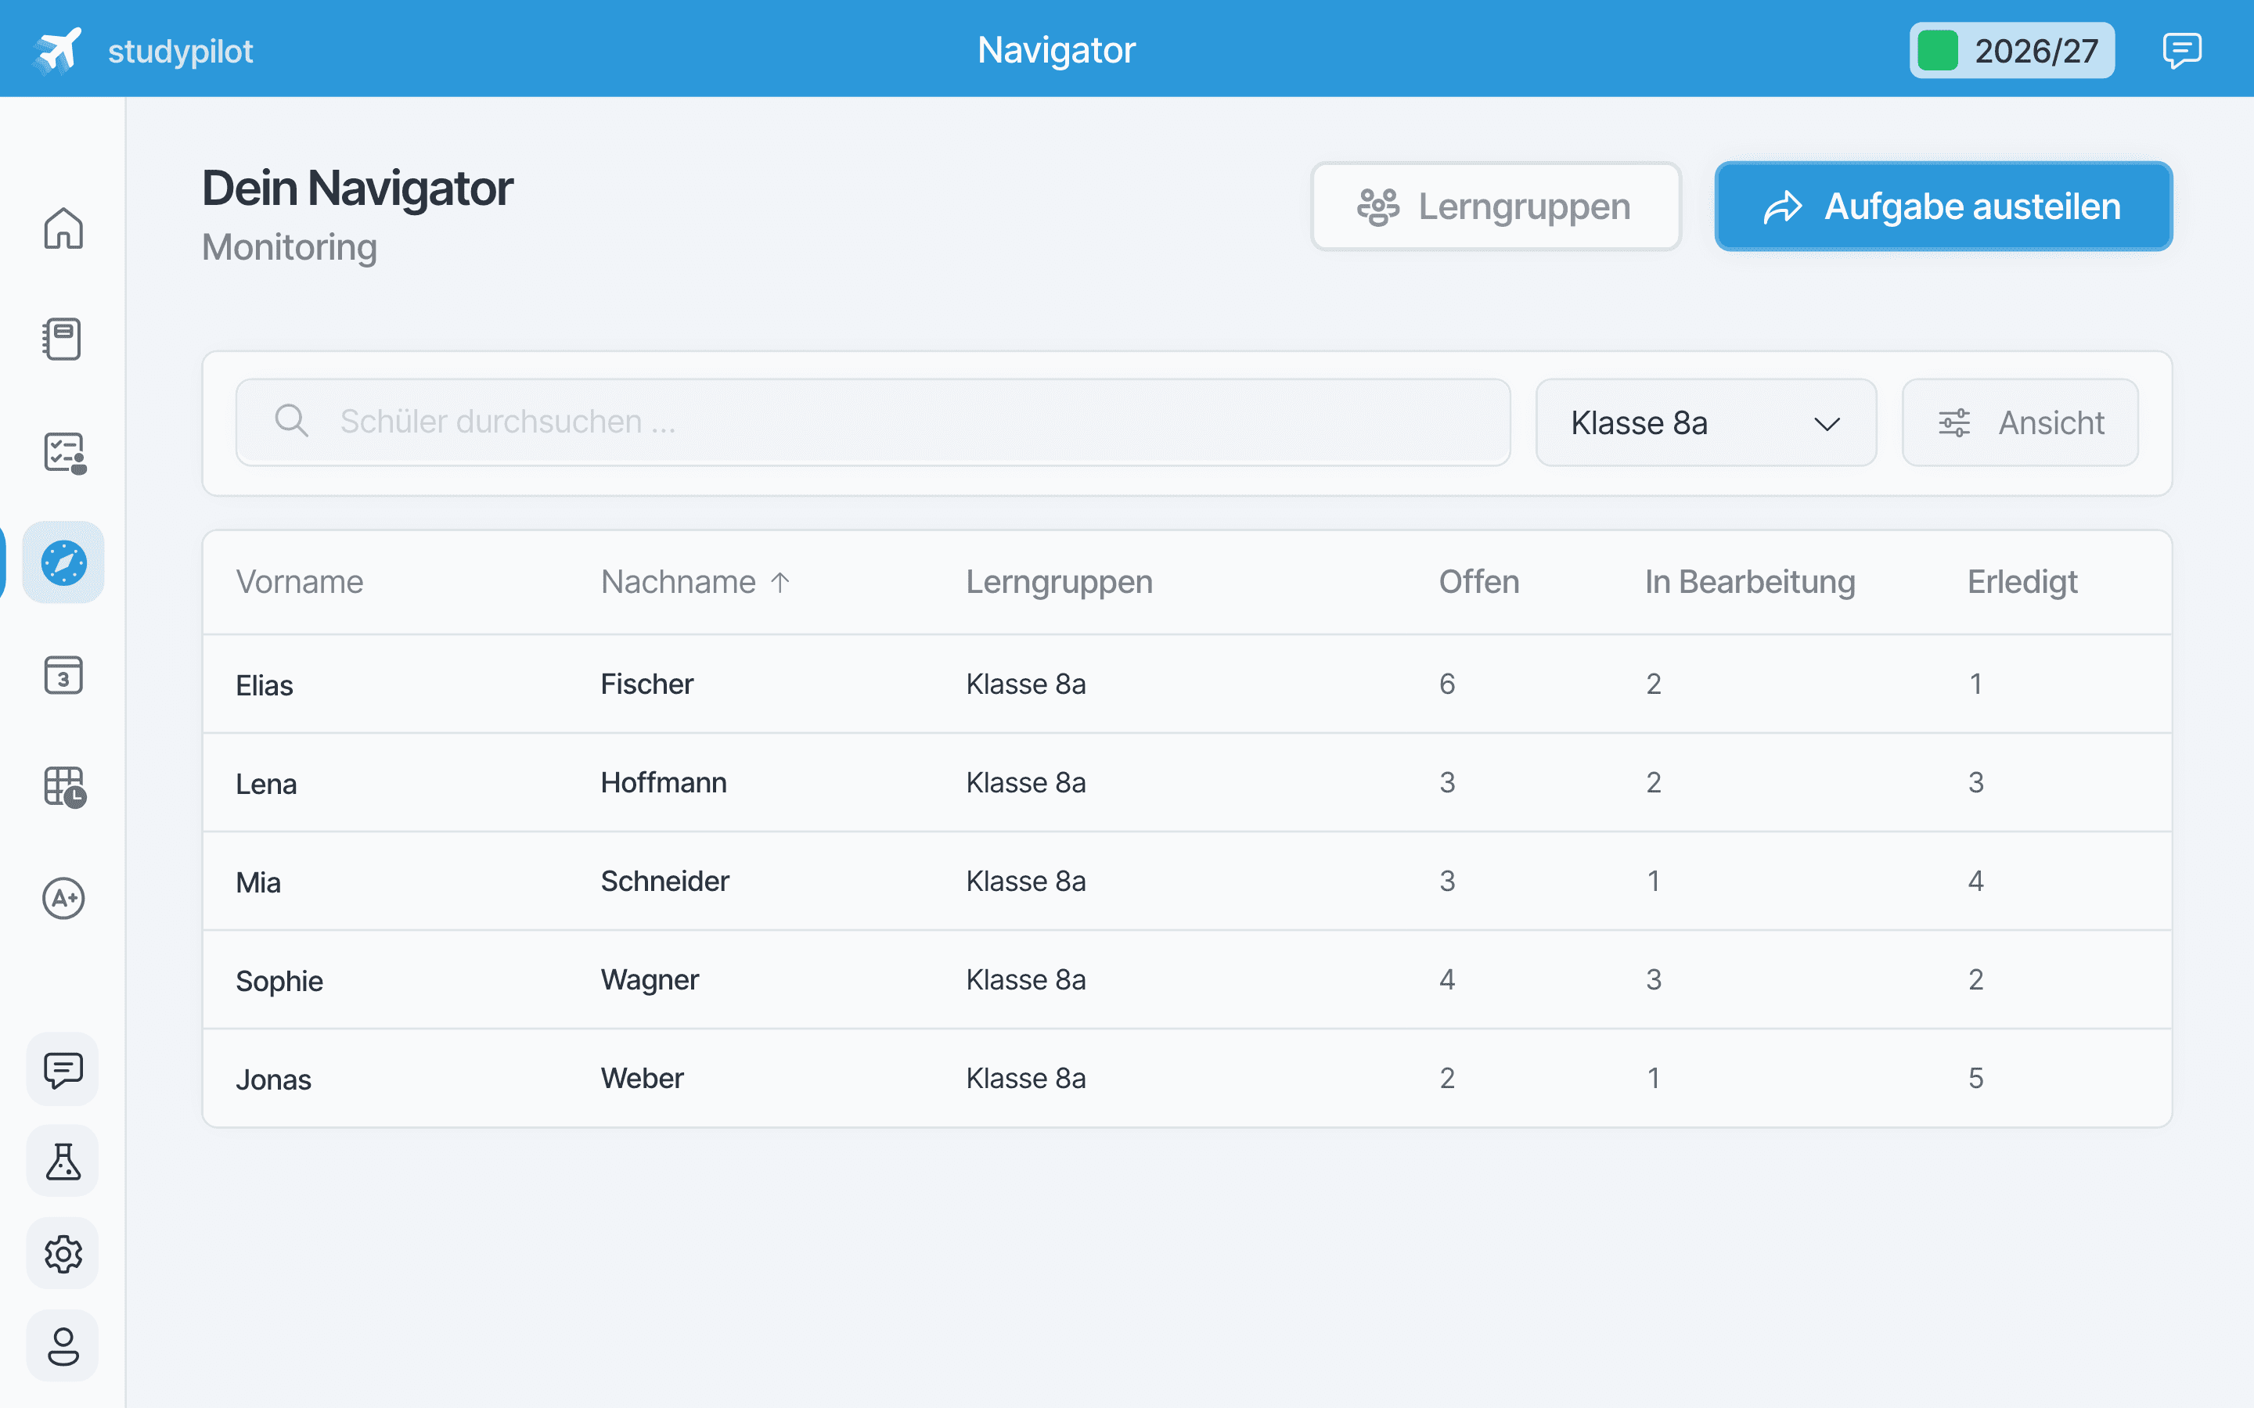Select surname Hoffmann in the table
The image size is (2254, 1408).
[663, 783]
